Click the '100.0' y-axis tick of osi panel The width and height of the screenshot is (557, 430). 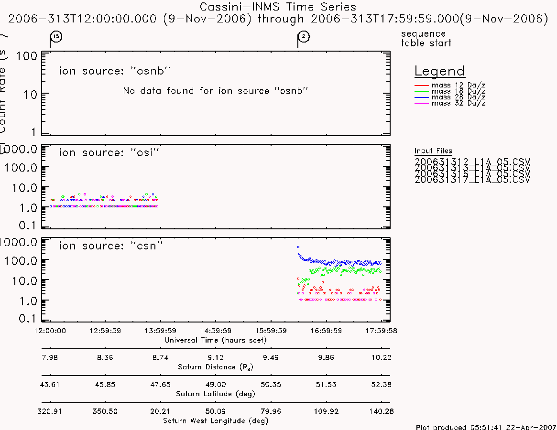click(21, 168)
